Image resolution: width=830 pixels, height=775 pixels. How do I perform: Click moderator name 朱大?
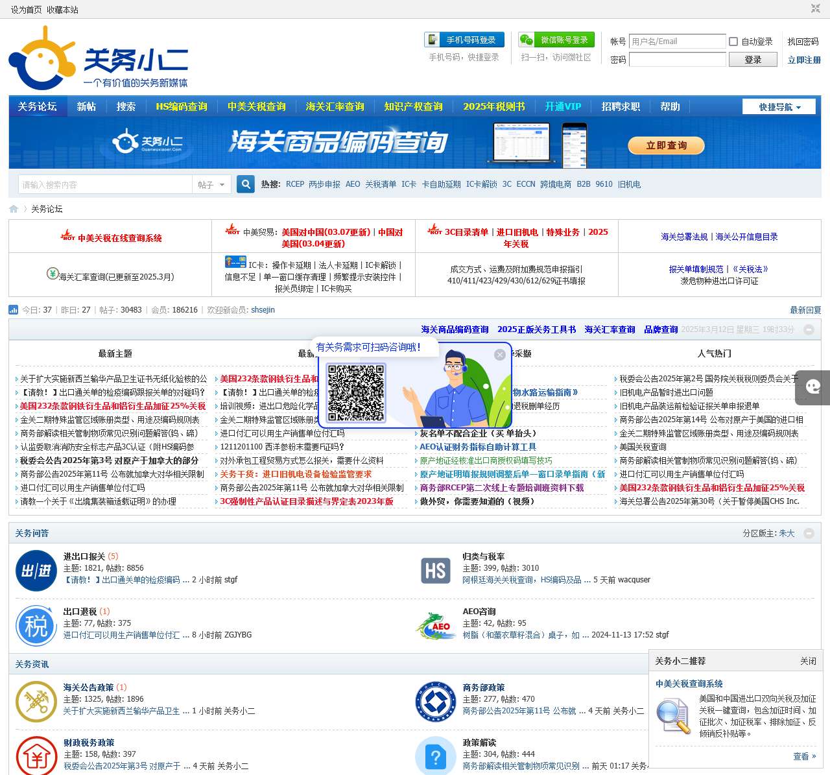787,533
